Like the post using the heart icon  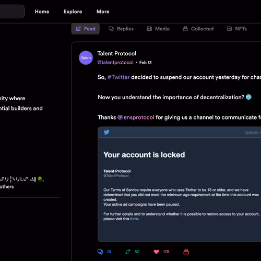click(x=156, y=252)
